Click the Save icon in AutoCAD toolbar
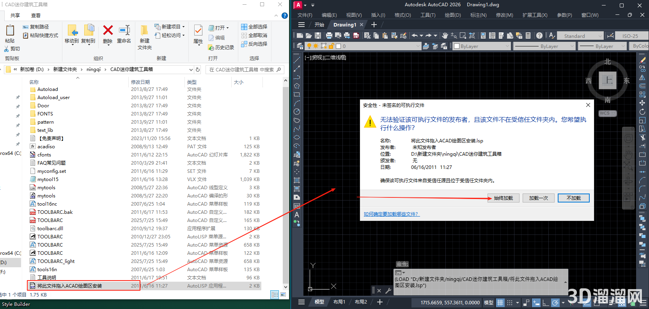This screenshot has height=309, width=649. 317,36
